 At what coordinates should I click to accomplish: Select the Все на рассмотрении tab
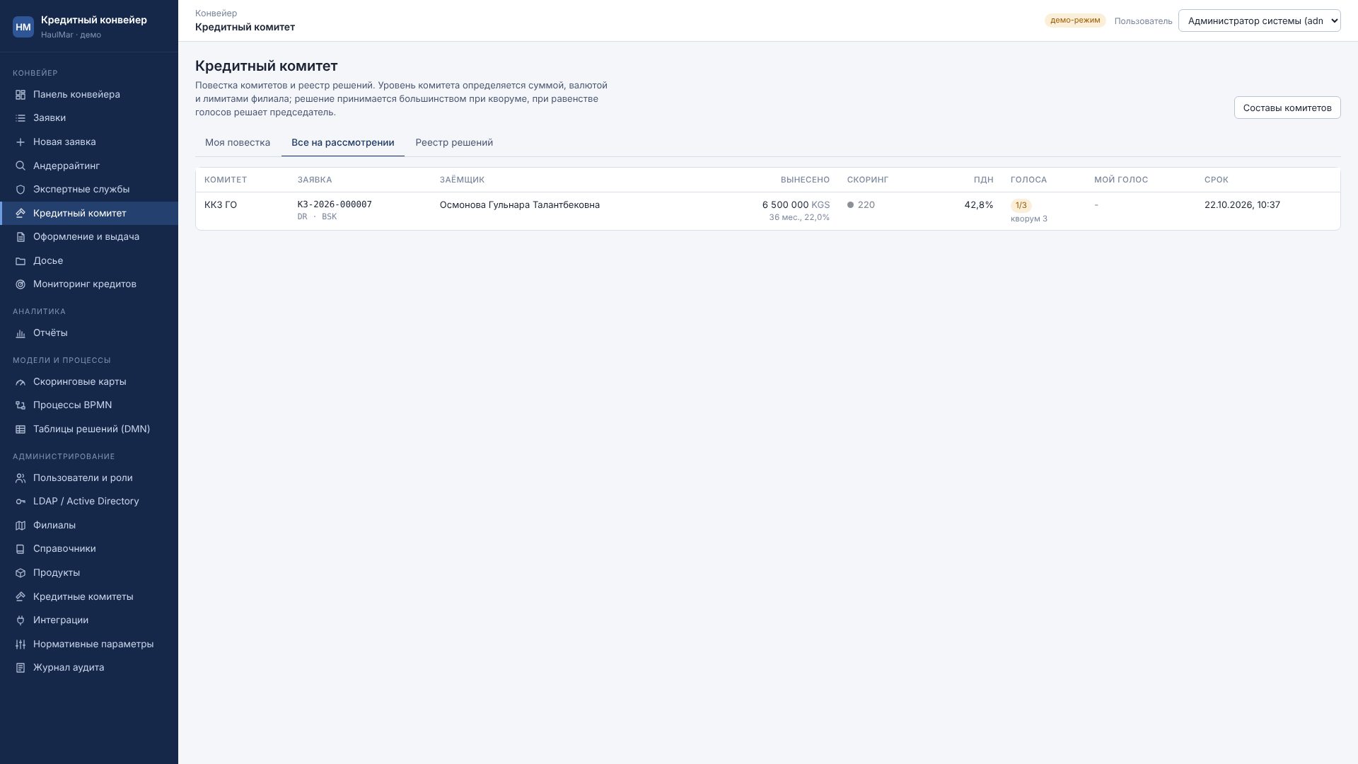click(343, 142)
